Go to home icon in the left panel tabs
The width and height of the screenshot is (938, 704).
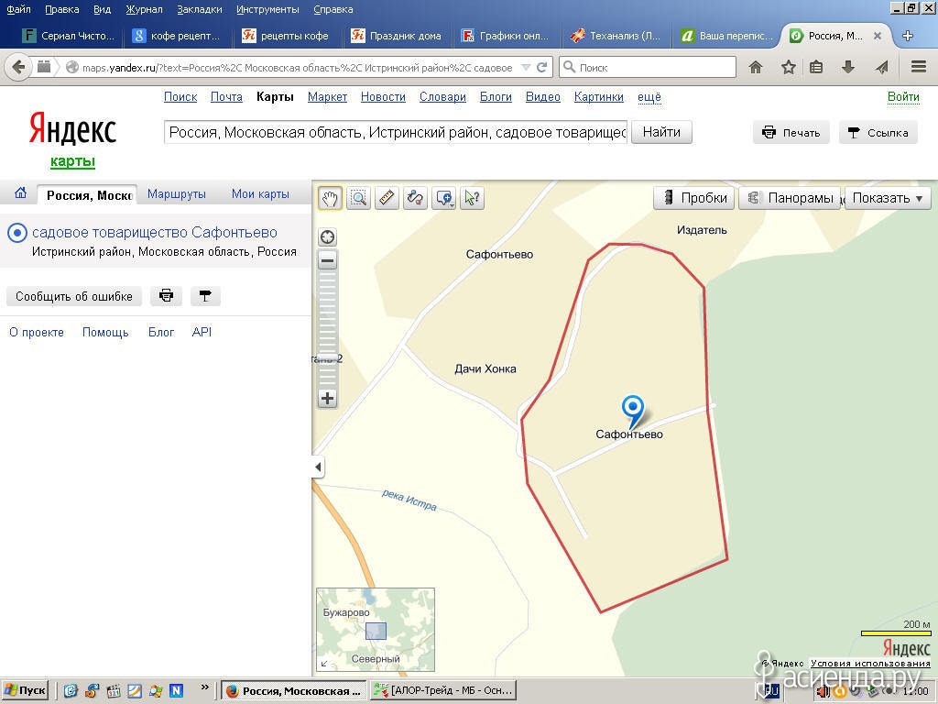(x=20, y=193)
